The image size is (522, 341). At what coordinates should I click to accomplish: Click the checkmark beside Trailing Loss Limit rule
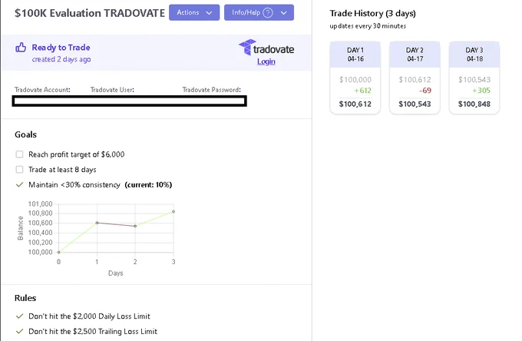pyautogui.click(x=20, y=331)
